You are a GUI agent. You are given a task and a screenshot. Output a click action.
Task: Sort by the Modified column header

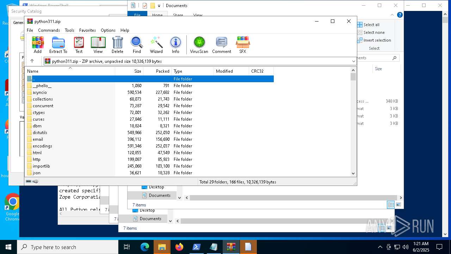point(231,71)
